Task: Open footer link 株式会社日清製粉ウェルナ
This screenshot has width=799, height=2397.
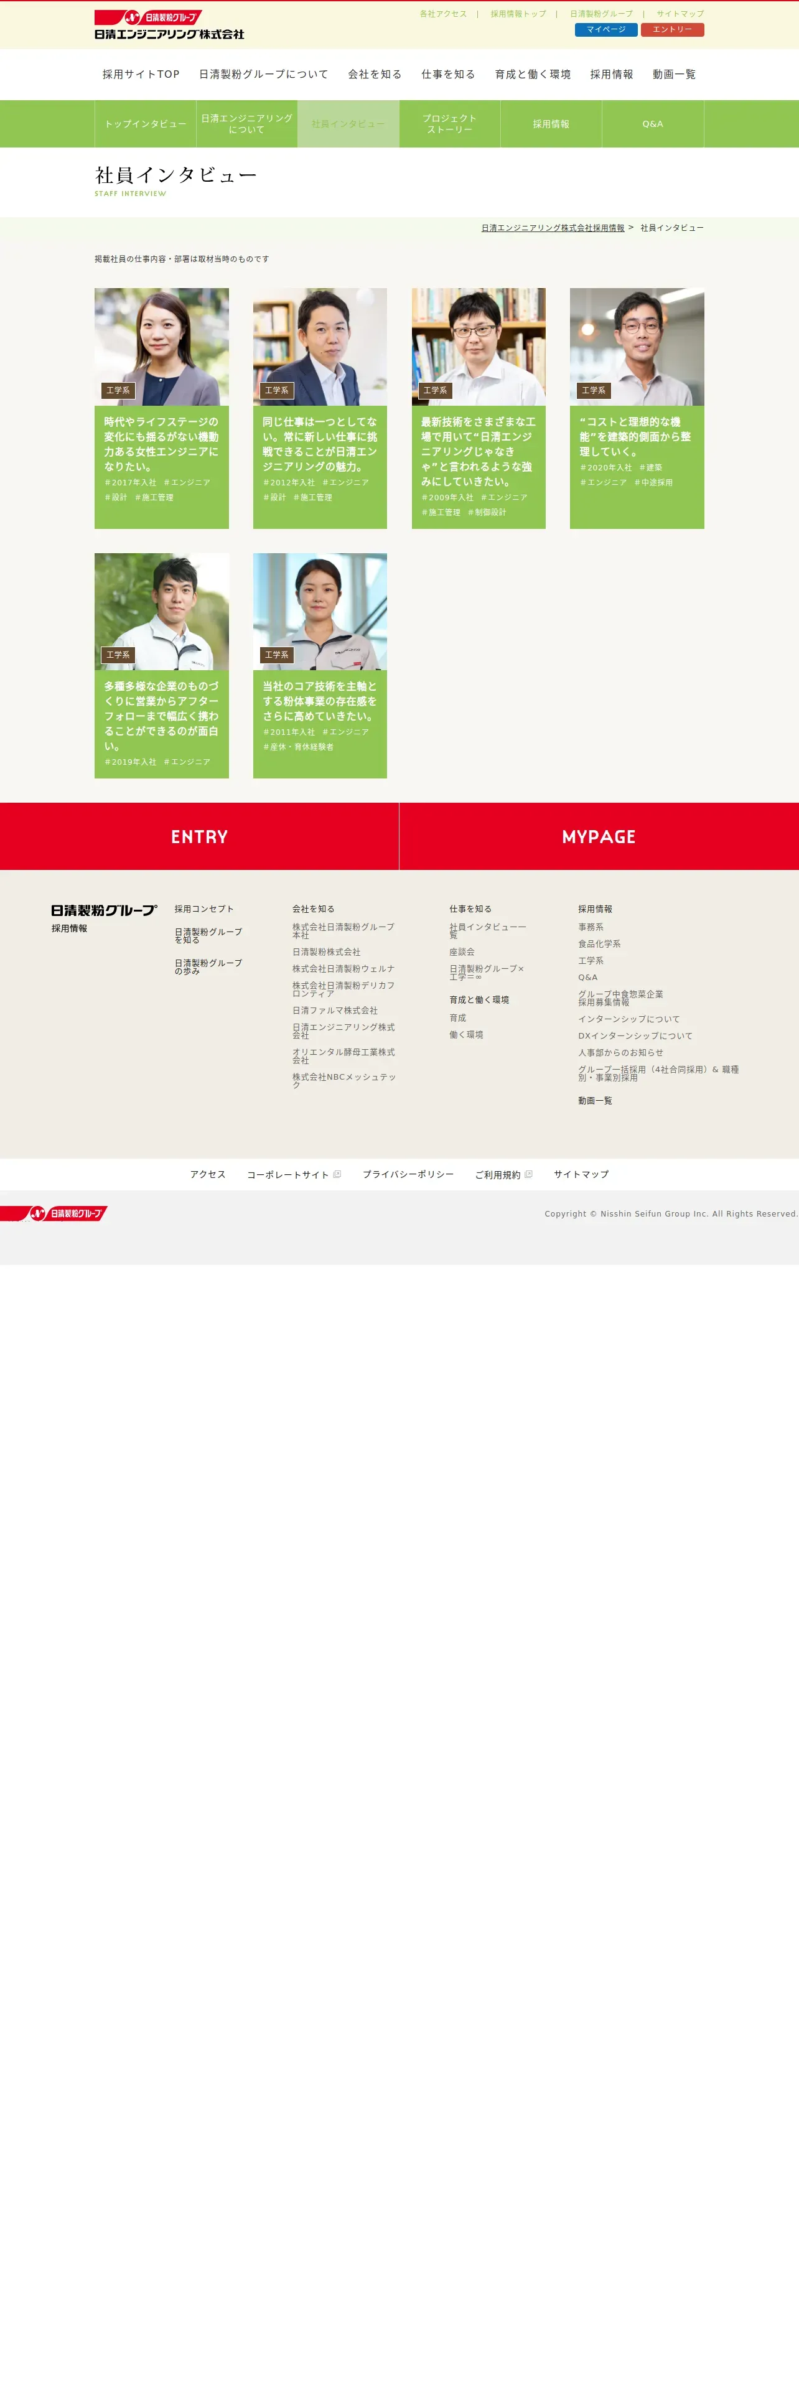Action: click(343, 969)
